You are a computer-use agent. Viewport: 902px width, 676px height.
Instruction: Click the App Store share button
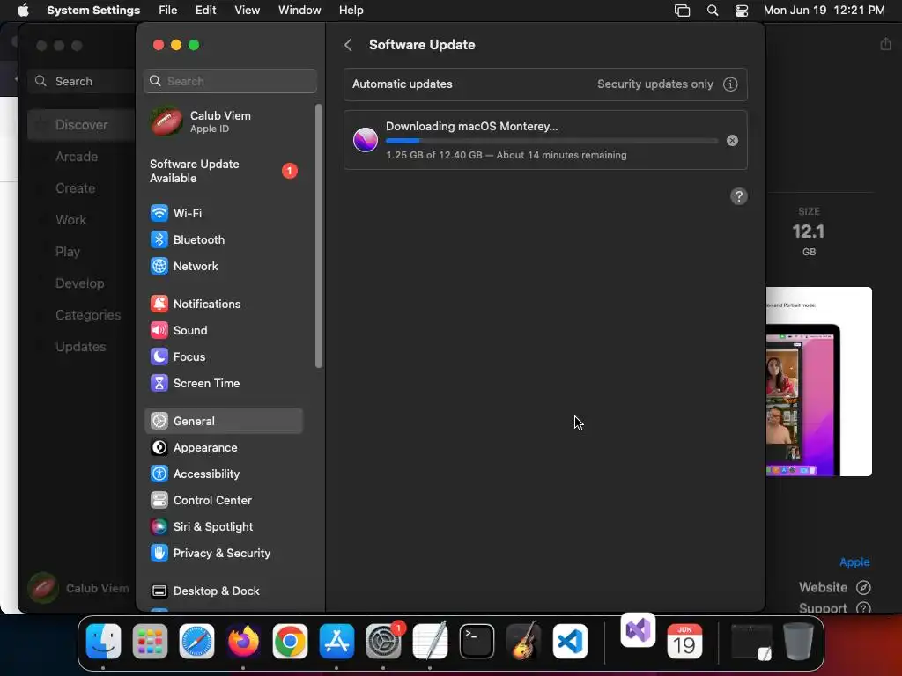885,44
